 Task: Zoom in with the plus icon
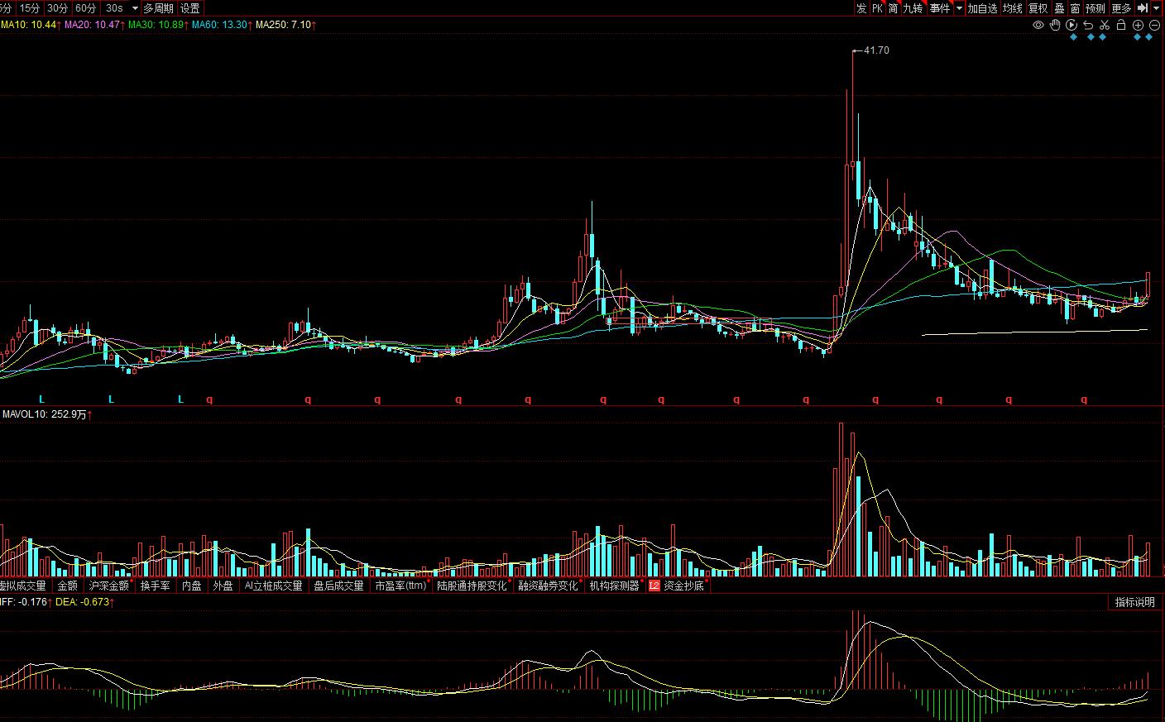[1139, 25]
